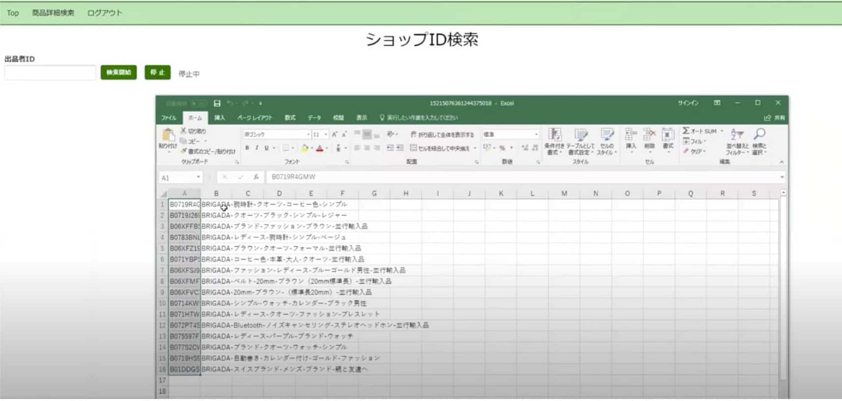The height and width of the screenshot is (401, 842).
Task: Click the 出品者ID input field
Action: [50, 73]
